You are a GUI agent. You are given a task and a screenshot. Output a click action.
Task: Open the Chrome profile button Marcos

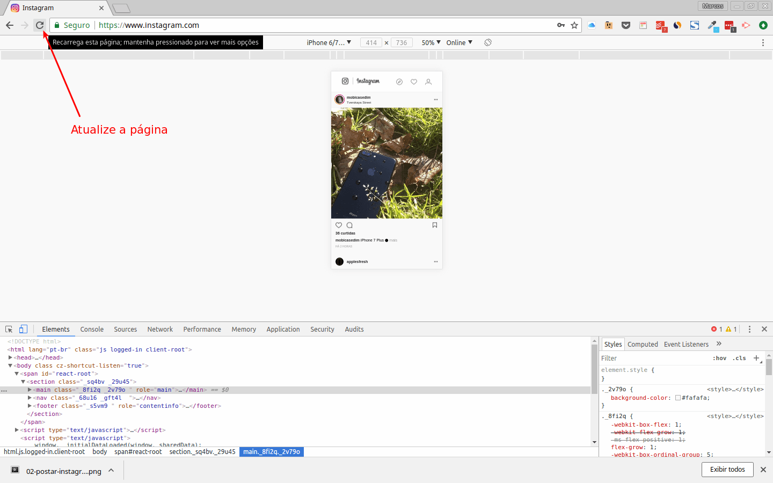(713, 6)
